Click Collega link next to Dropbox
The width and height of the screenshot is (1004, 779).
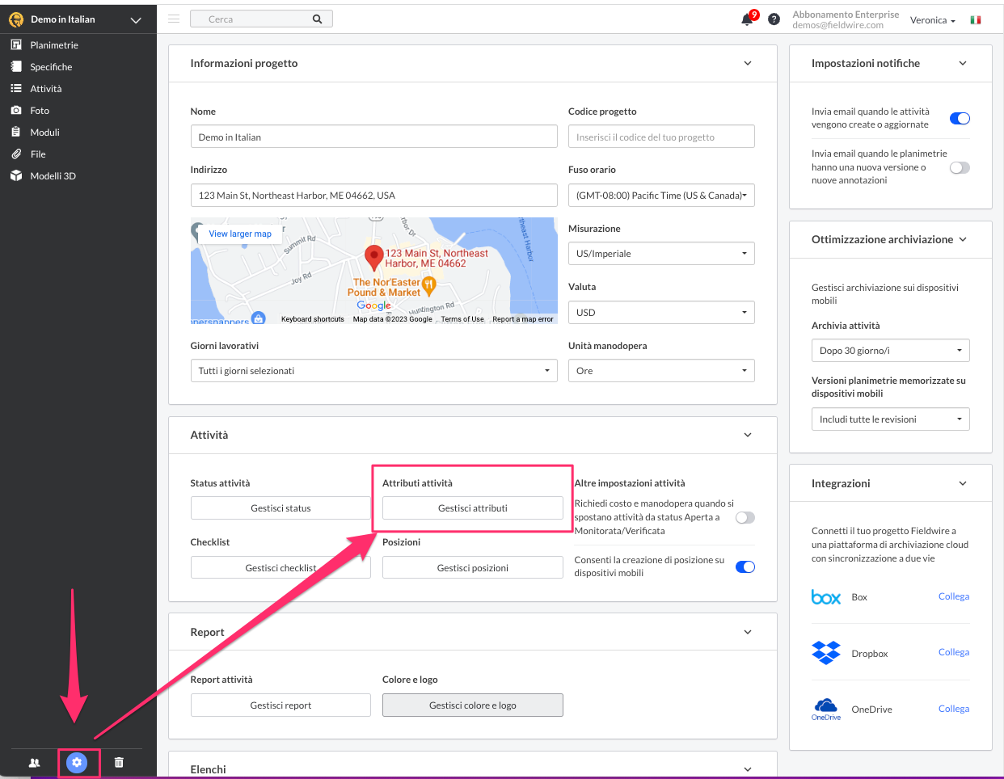pos(953,652)
